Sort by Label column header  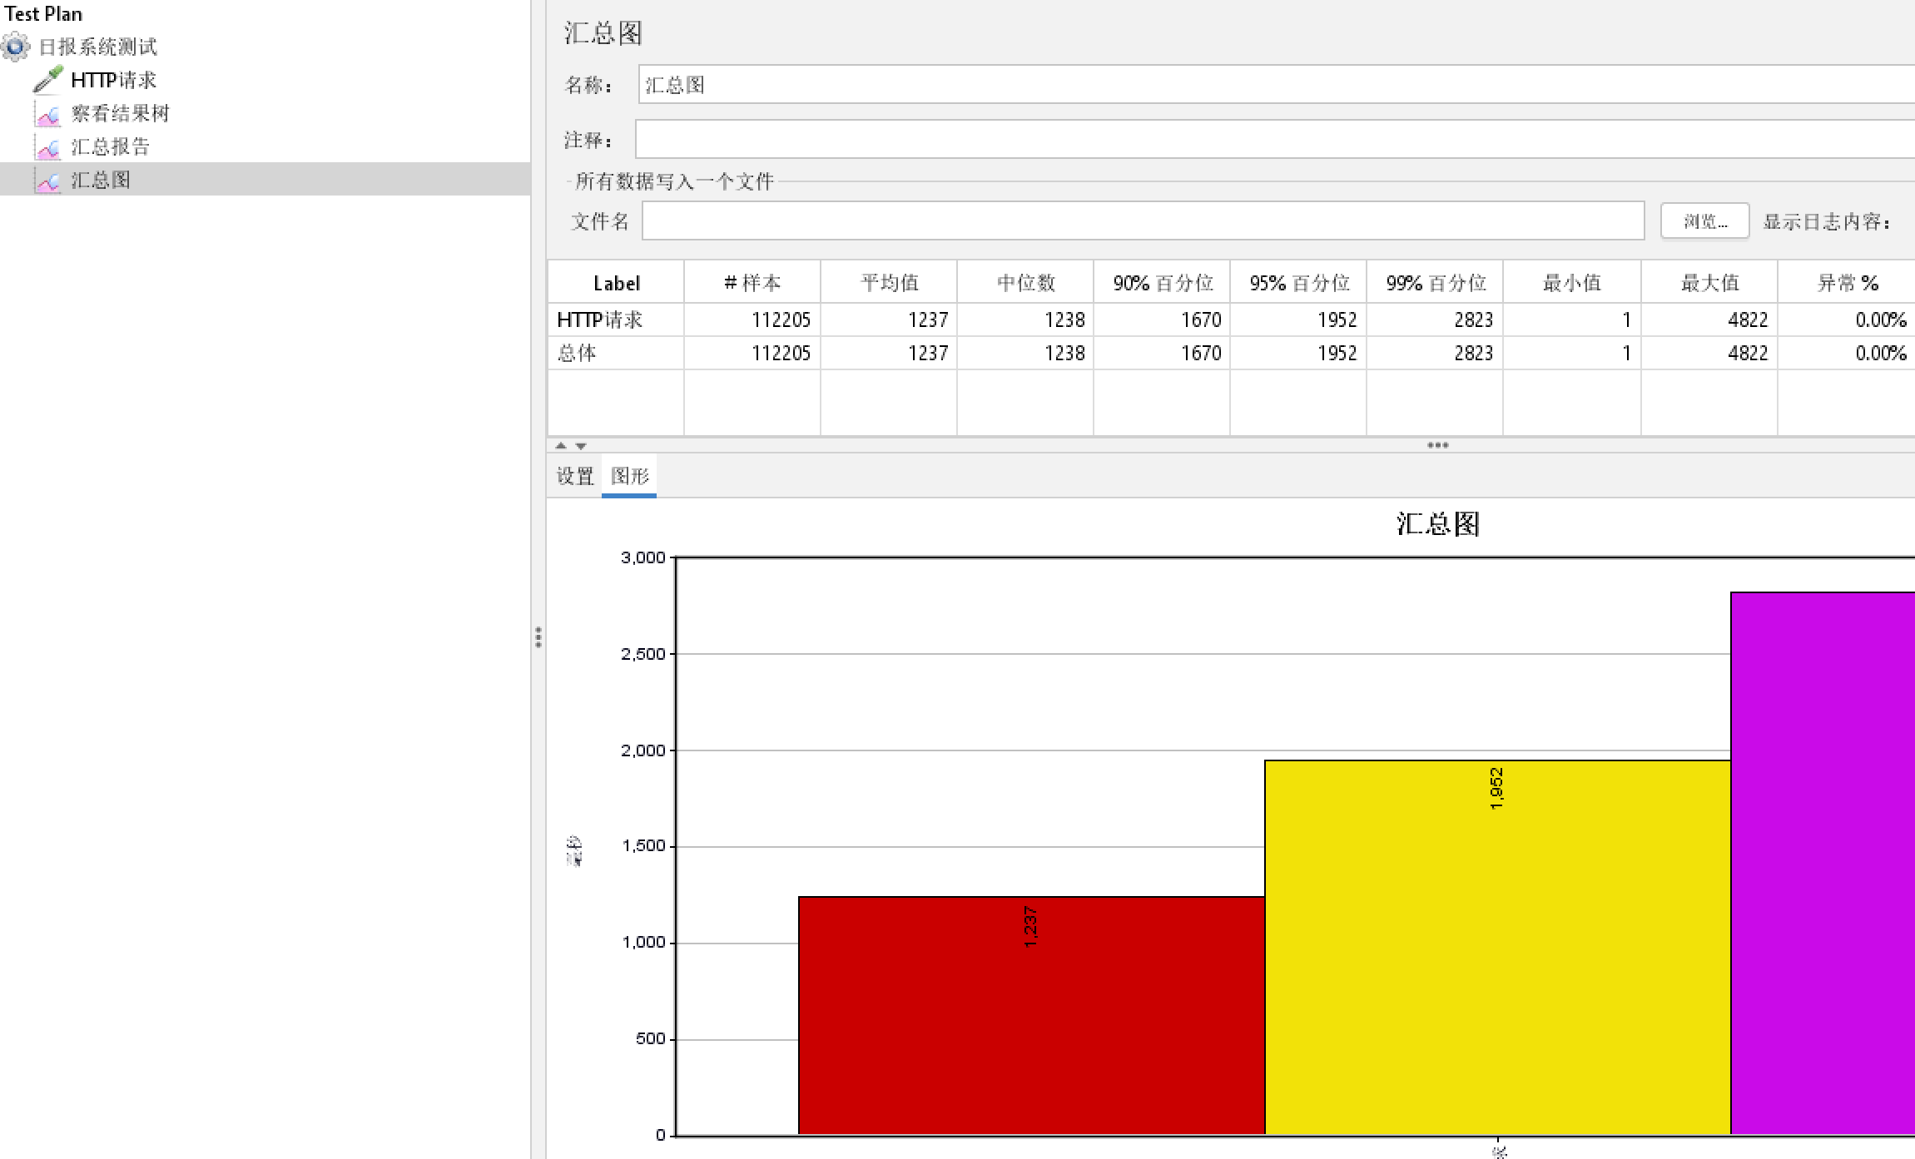(617, 283)
